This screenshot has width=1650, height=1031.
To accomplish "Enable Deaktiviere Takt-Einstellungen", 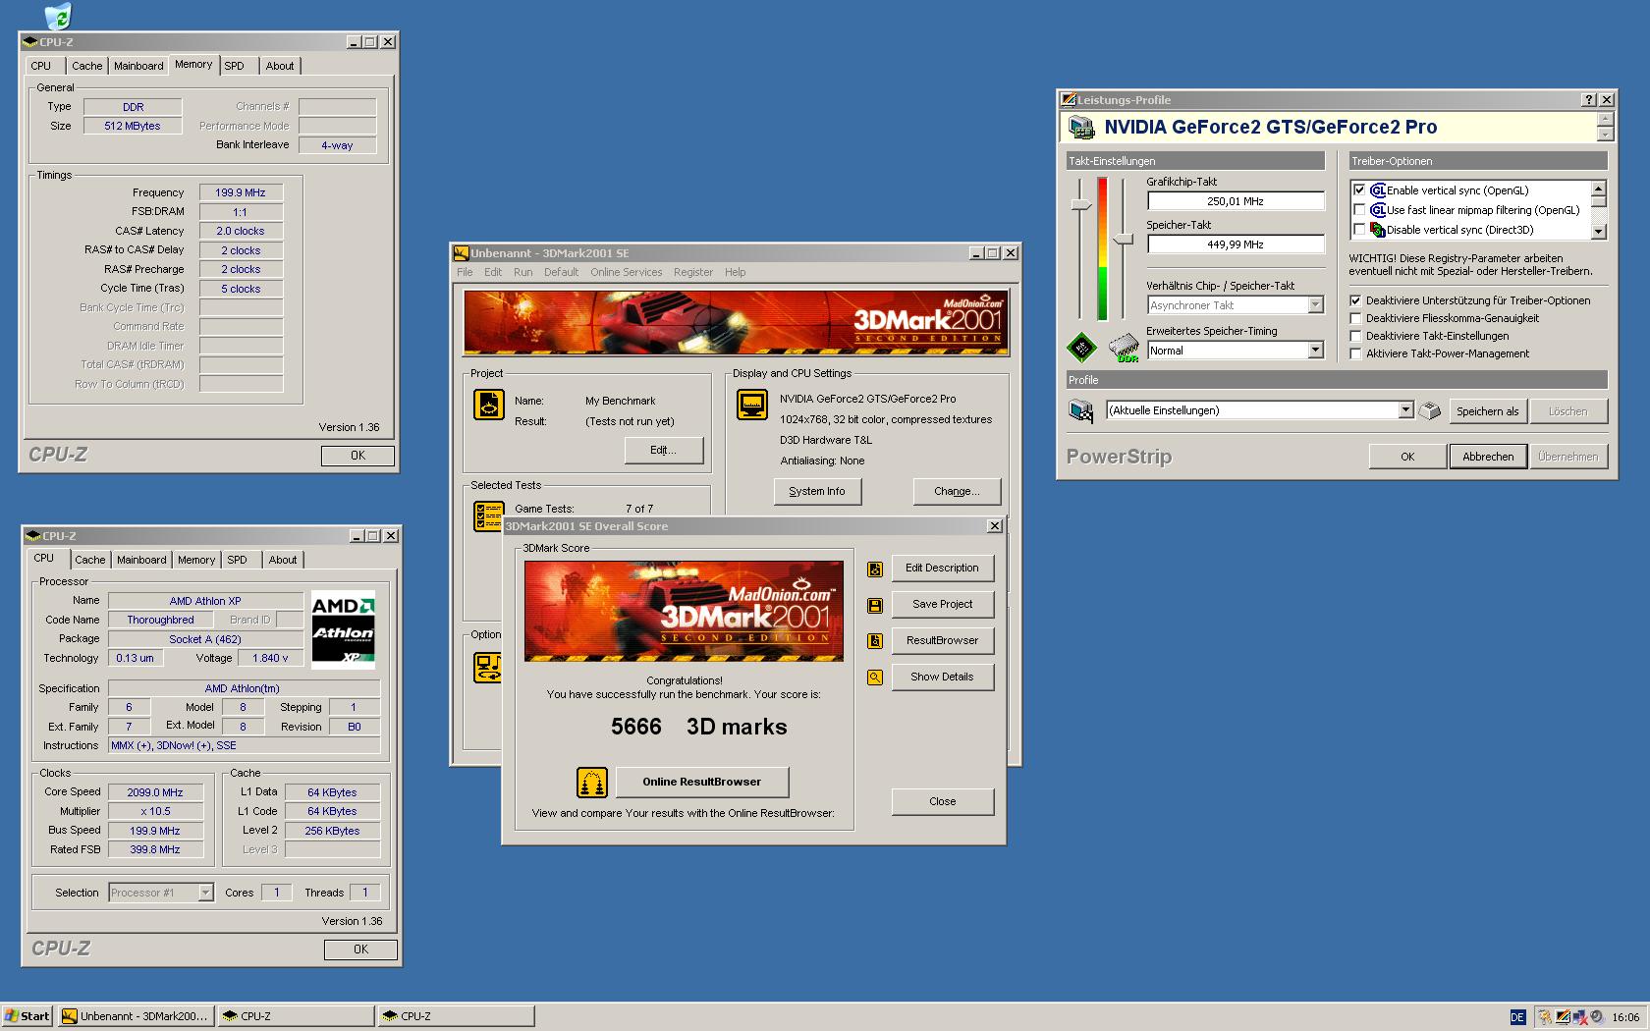I will [1356, 336].
